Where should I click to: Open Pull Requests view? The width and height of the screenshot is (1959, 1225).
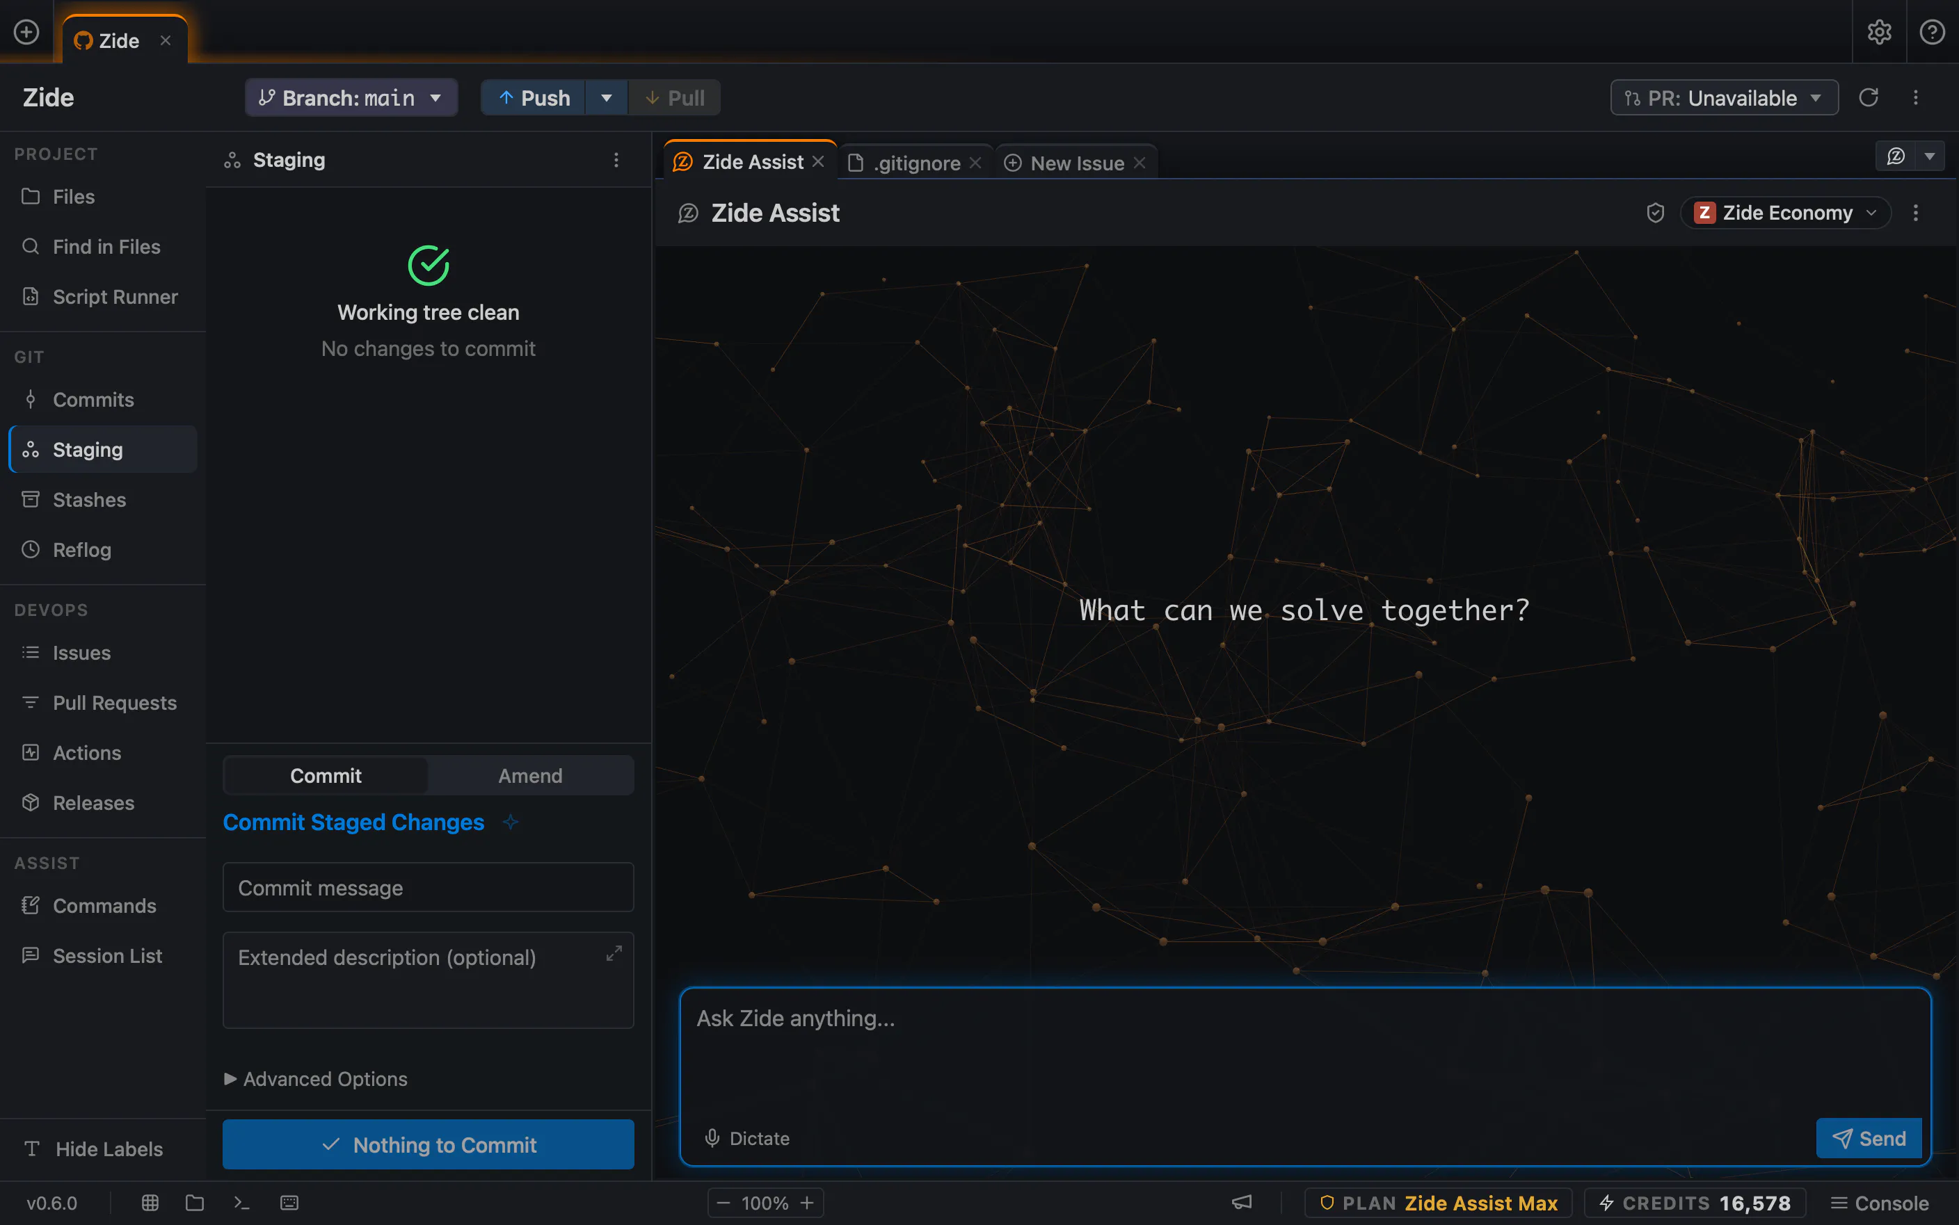click(103, 702)
